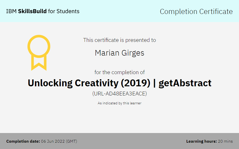Click the recipient name Marian Girges
The image size is (239, 149).
[119, 53]
